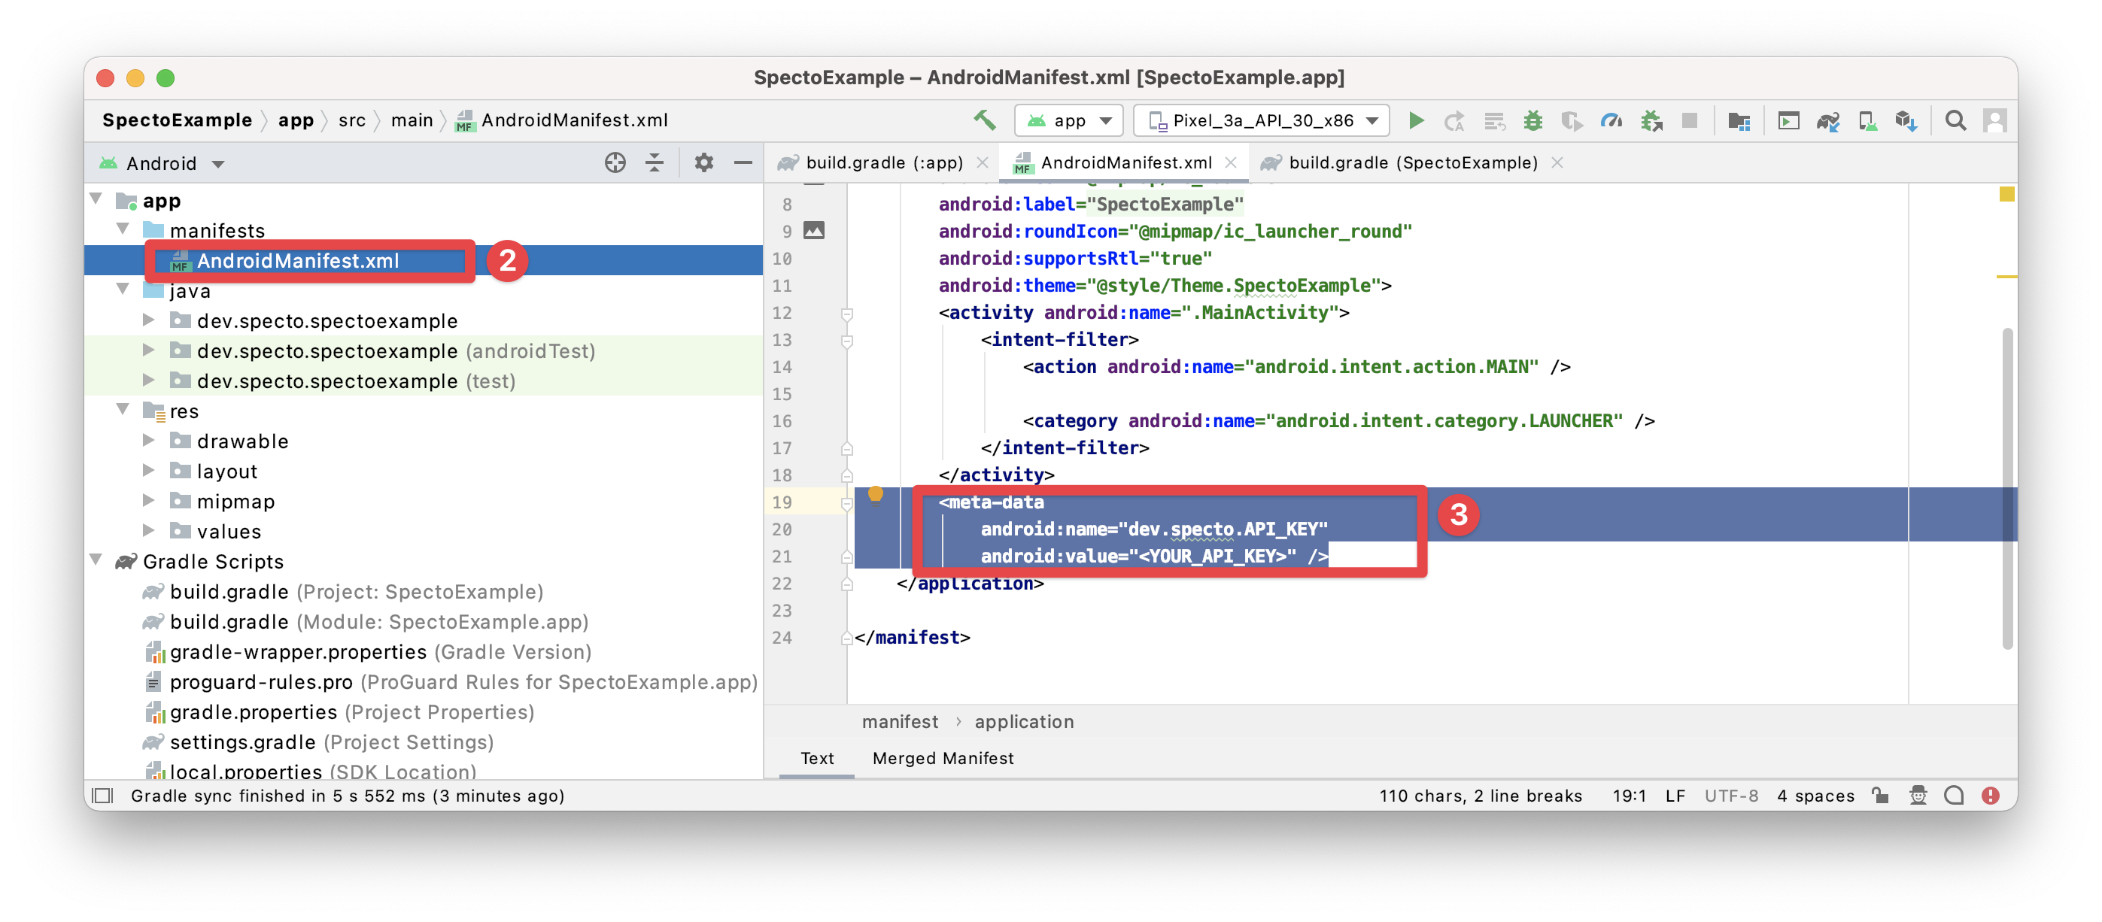Click the Search Everywhere magnifier icon
Viewport: 2102px width, 922px height.
[1955, 121]
